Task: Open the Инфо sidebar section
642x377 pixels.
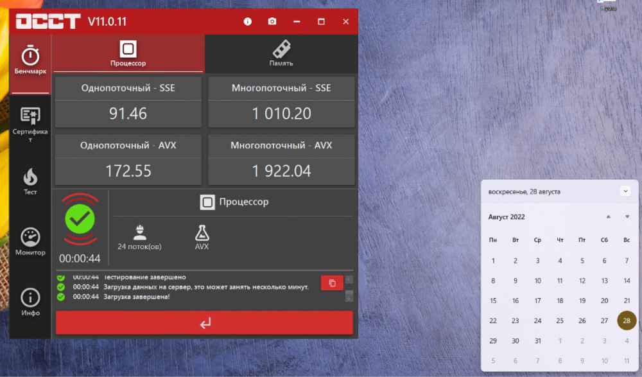Action: 30,302
